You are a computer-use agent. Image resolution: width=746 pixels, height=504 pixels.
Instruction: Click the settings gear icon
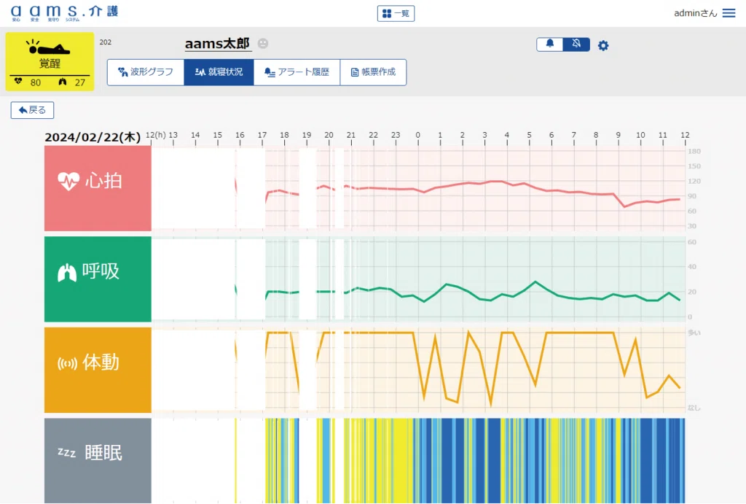[x=602, y=45]
